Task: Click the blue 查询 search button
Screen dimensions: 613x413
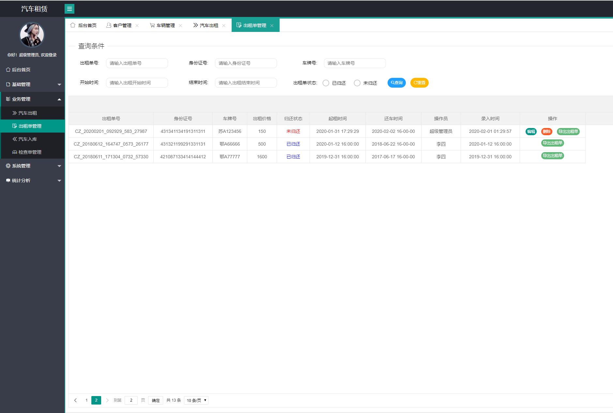Action: tap(396, 83)
